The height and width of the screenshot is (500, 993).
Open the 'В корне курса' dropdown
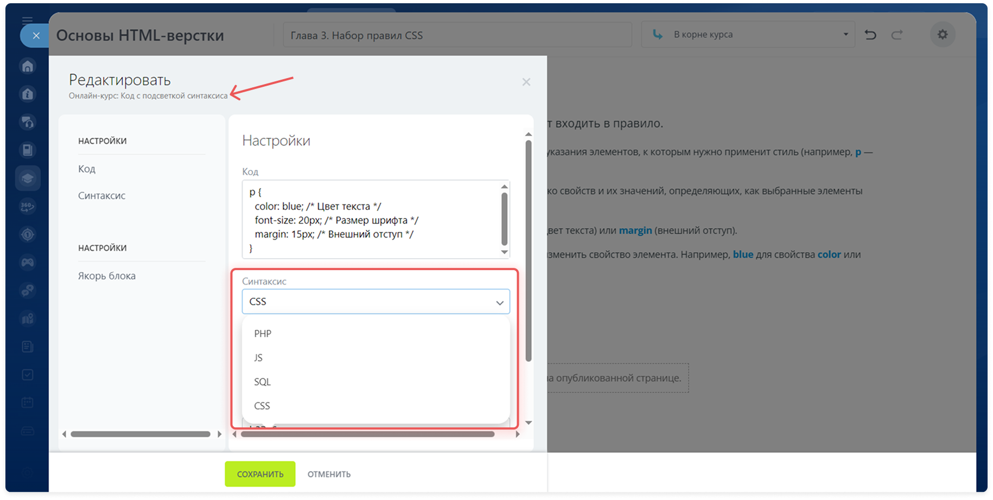[x=748, y=35]
